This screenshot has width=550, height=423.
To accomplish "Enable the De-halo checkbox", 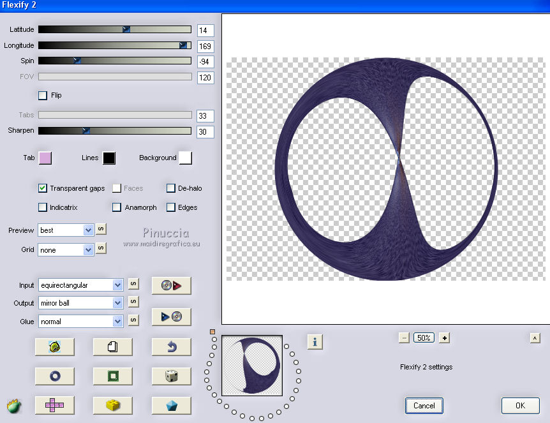I will tap(171, 188).
